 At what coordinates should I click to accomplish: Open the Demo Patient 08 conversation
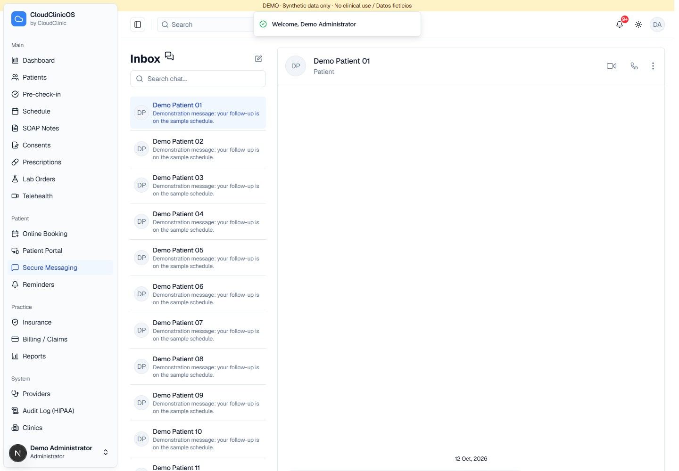(198, 366)
